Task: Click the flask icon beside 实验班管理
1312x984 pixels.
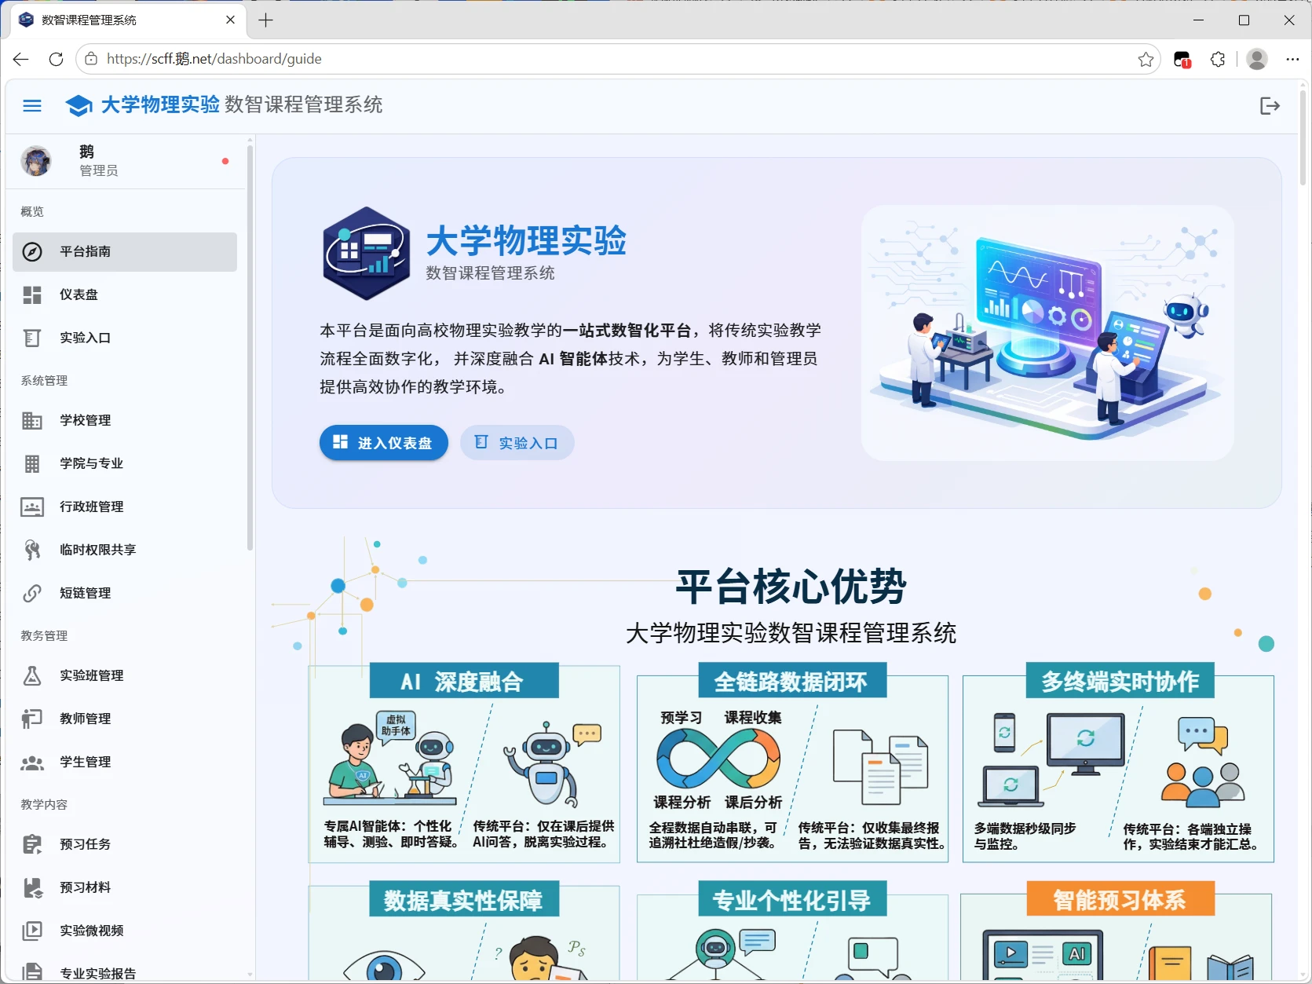Action: pos(32,676)
